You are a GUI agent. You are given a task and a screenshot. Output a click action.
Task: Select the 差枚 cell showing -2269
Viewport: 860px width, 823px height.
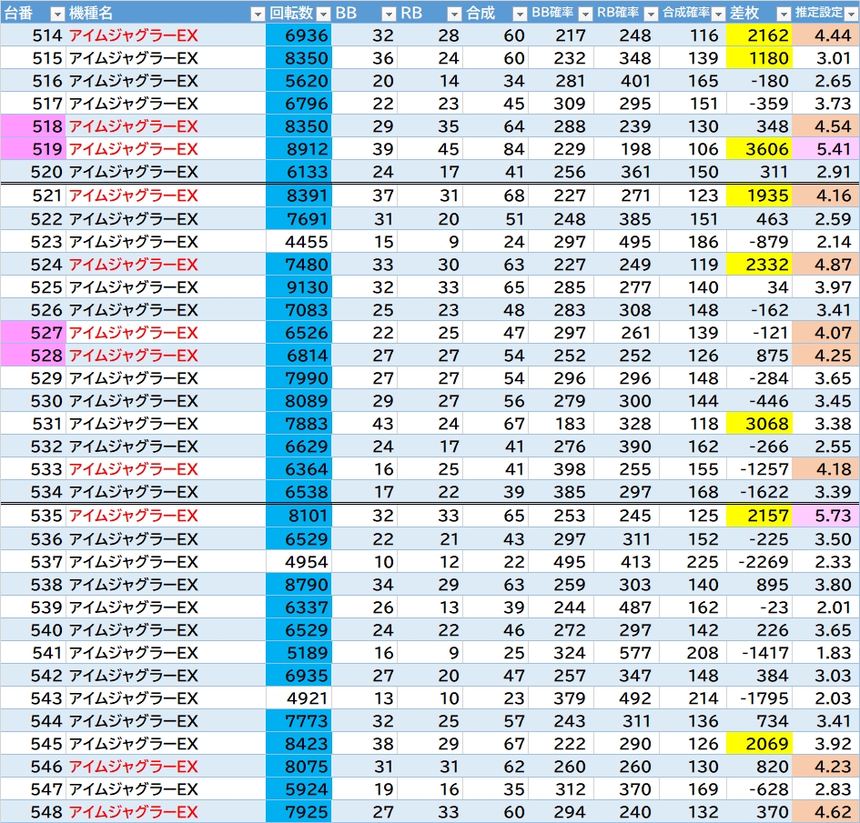click(x=759, y=562)
